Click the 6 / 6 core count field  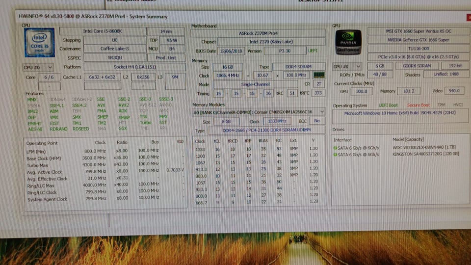(49, 78)
